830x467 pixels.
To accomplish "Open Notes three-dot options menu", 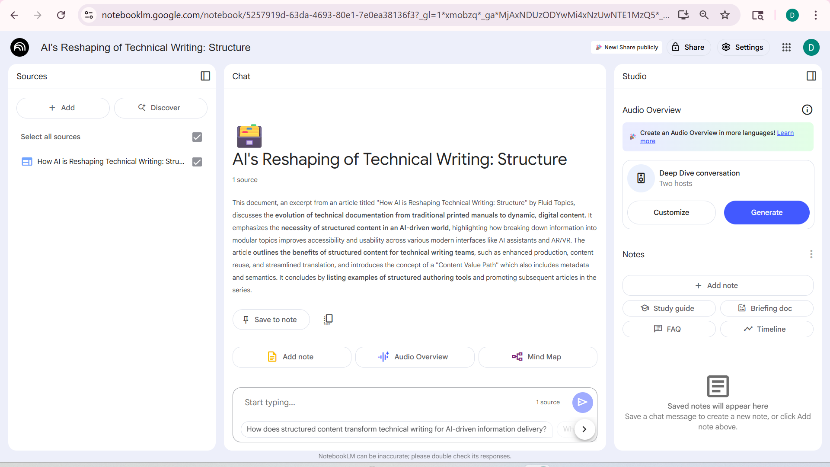I will (811, 254).
